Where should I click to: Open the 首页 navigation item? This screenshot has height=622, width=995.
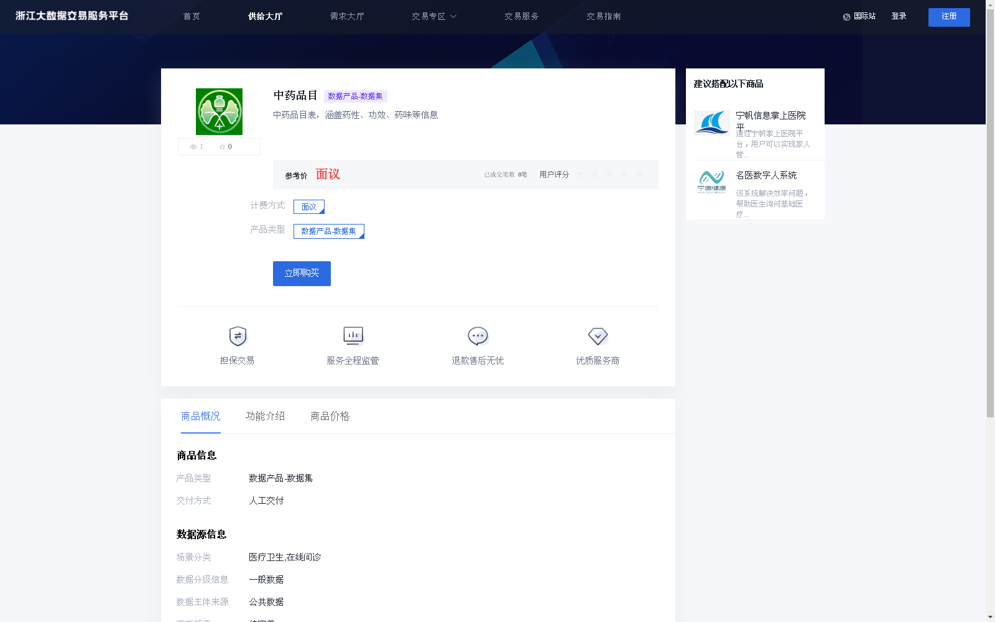coord(192,17)
